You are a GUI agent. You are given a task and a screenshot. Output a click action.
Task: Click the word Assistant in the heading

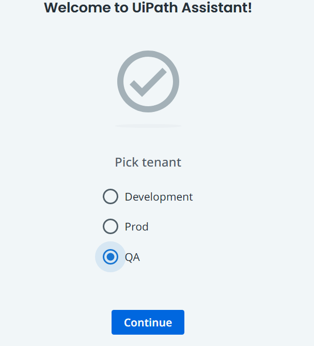pyautogui.click(x=216, y=8)
